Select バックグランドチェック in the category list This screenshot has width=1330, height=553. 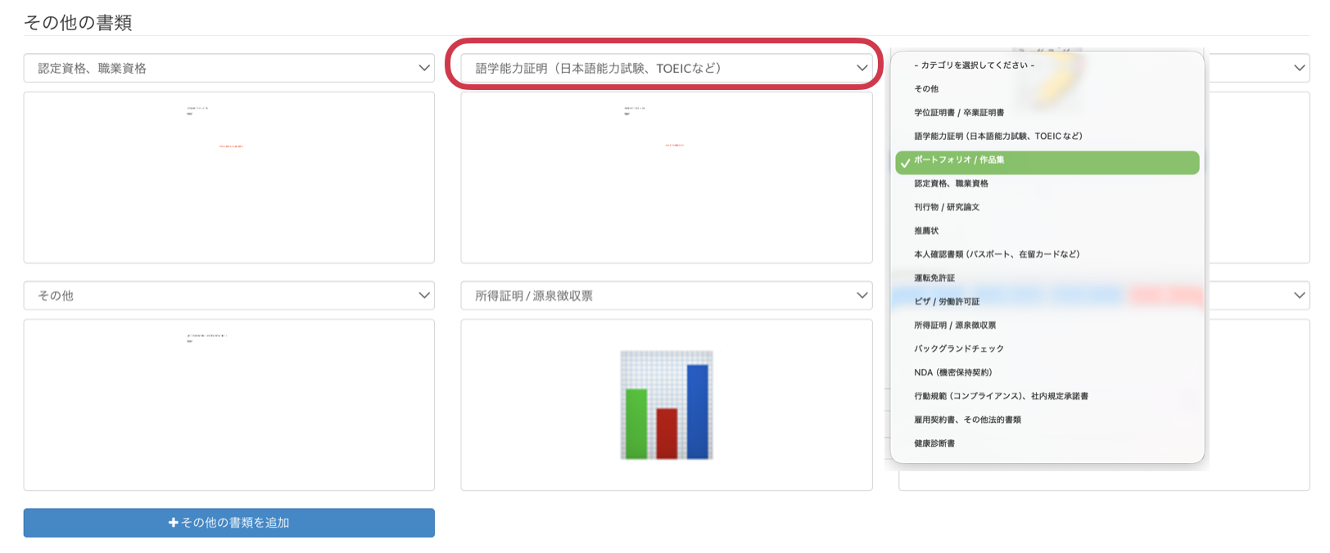pyautogui.click(x=958, y=349)
